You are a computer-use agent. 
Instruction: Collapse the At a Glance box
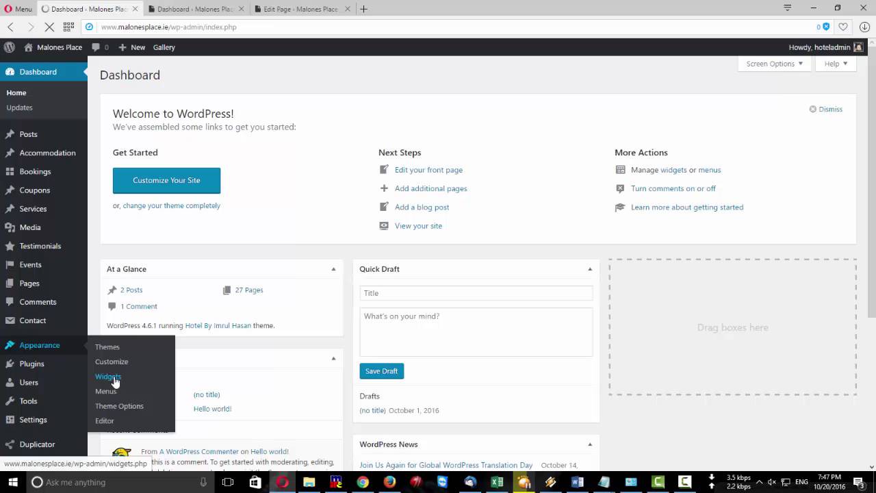coord(333,269)
